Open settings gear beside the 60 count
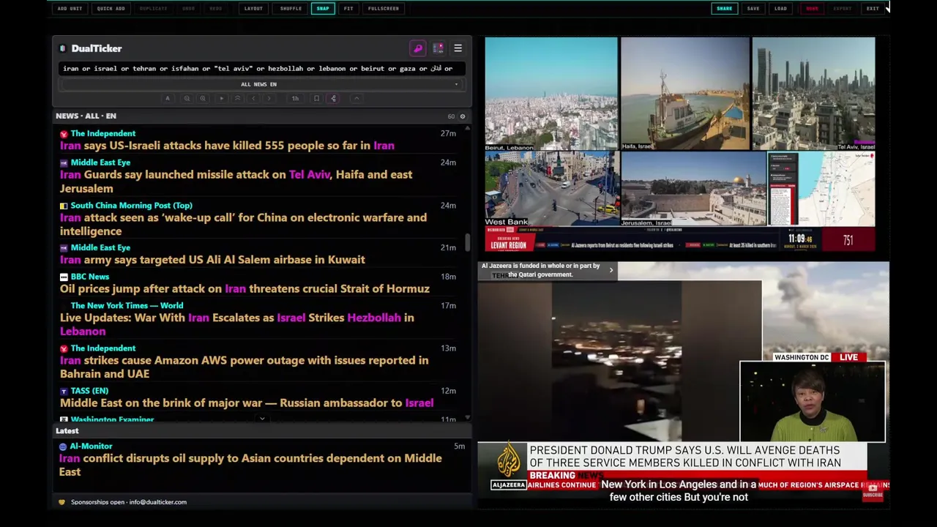The height and width of the screenshot is (527, 937). 462,116
